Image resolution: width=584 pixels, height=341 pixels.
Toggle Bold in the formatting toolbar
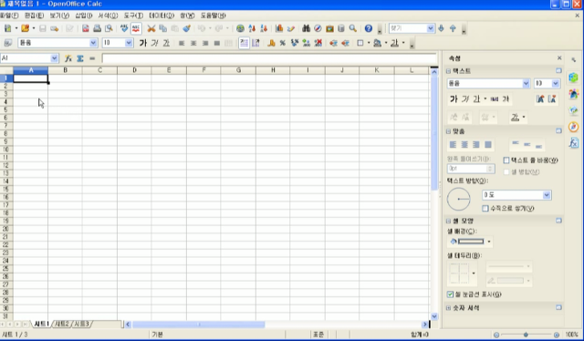[x=143, y=43]
